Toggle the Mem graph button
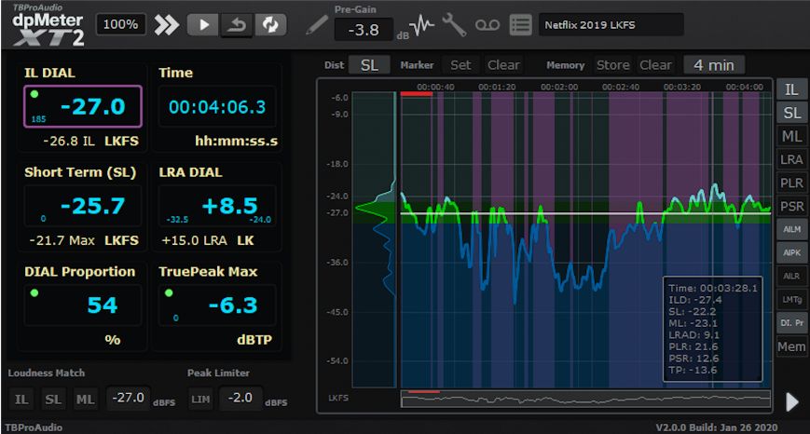This screenshot has width=810, height=434. coord(791,346)
